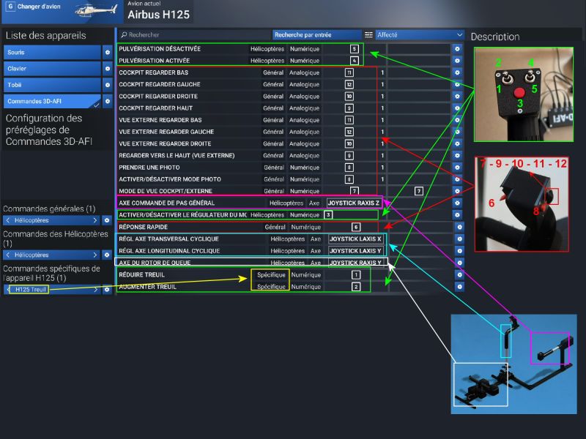Screen dimensions: 586x439
Task: Open settings gear for Souris device
Action: pos(107,52)
